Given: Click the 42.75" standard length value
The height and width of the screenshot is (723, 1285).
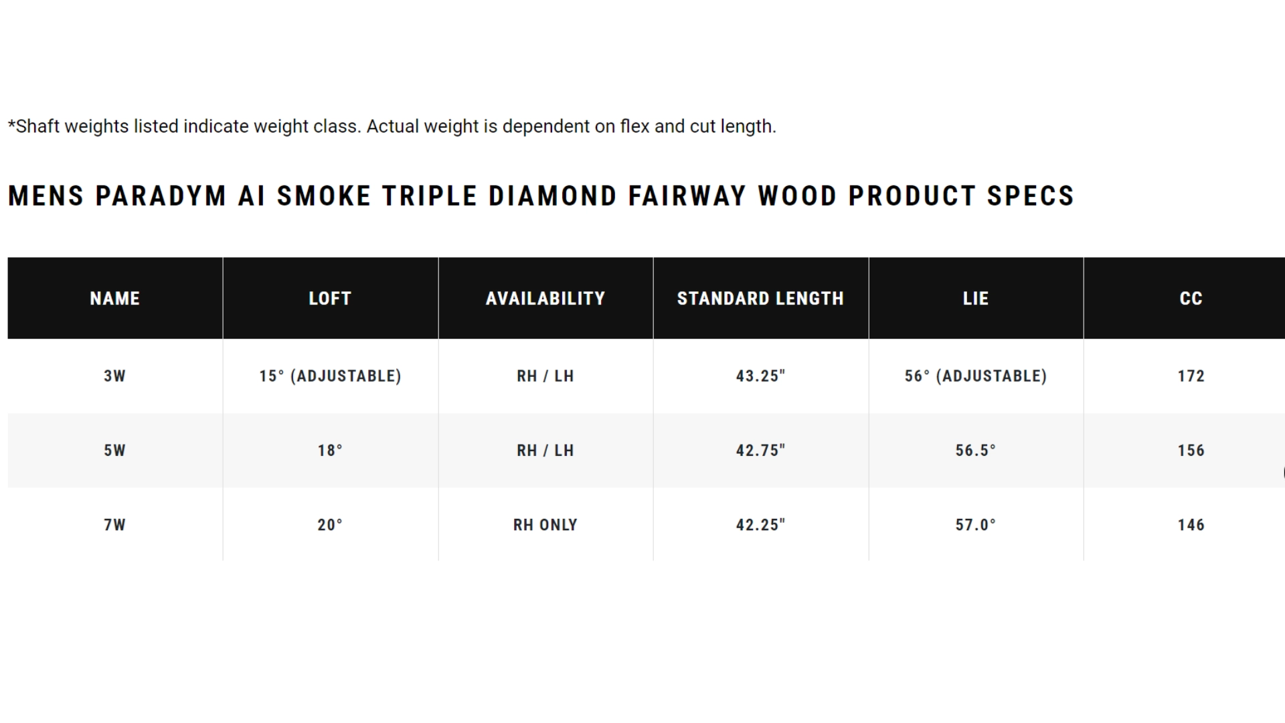Looking at the screenshot, I should [x=760, y=451].
